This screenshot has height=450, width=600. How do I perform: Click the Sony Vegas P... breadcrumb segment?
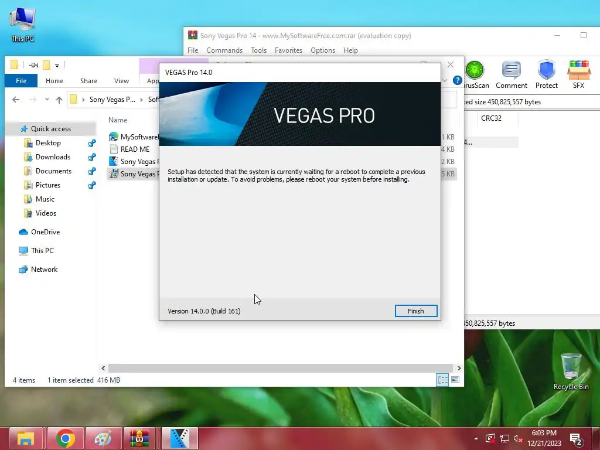[x=112, y=100]
